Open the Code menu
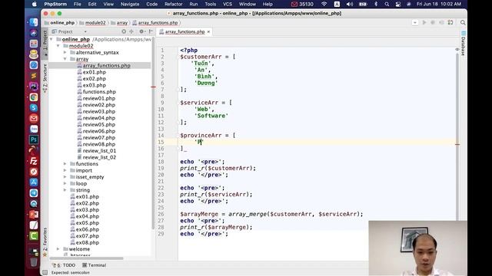Image resolution: width=492 pixels, height=276 pixels. click(x=152, y=4)
